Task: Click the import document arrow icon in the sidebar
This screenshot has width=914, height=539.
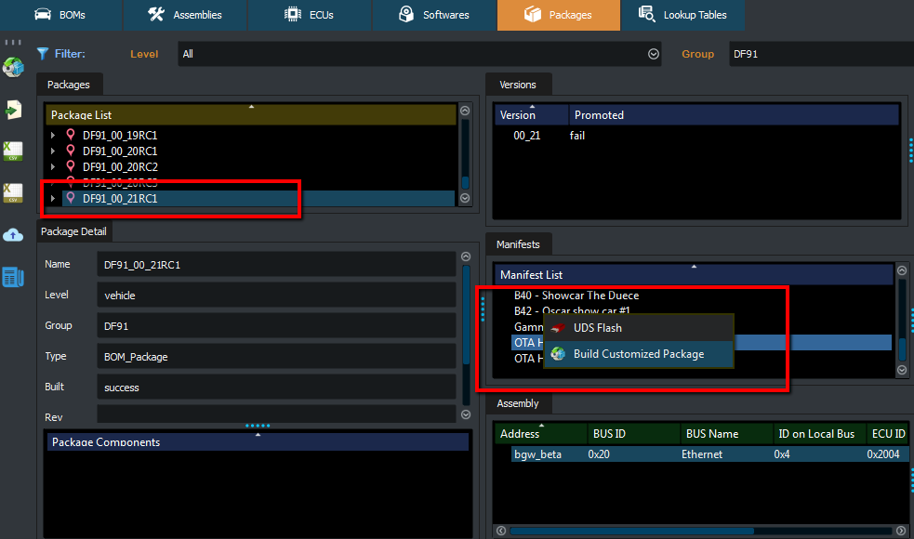Action: [13, 110]
